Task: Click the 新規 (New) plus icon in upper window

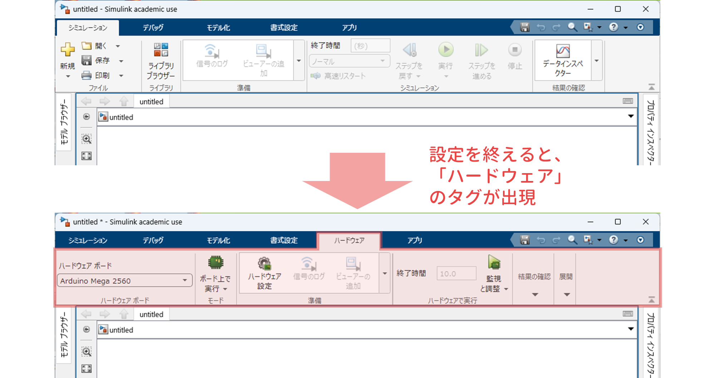Action: (x=68, y=49)
